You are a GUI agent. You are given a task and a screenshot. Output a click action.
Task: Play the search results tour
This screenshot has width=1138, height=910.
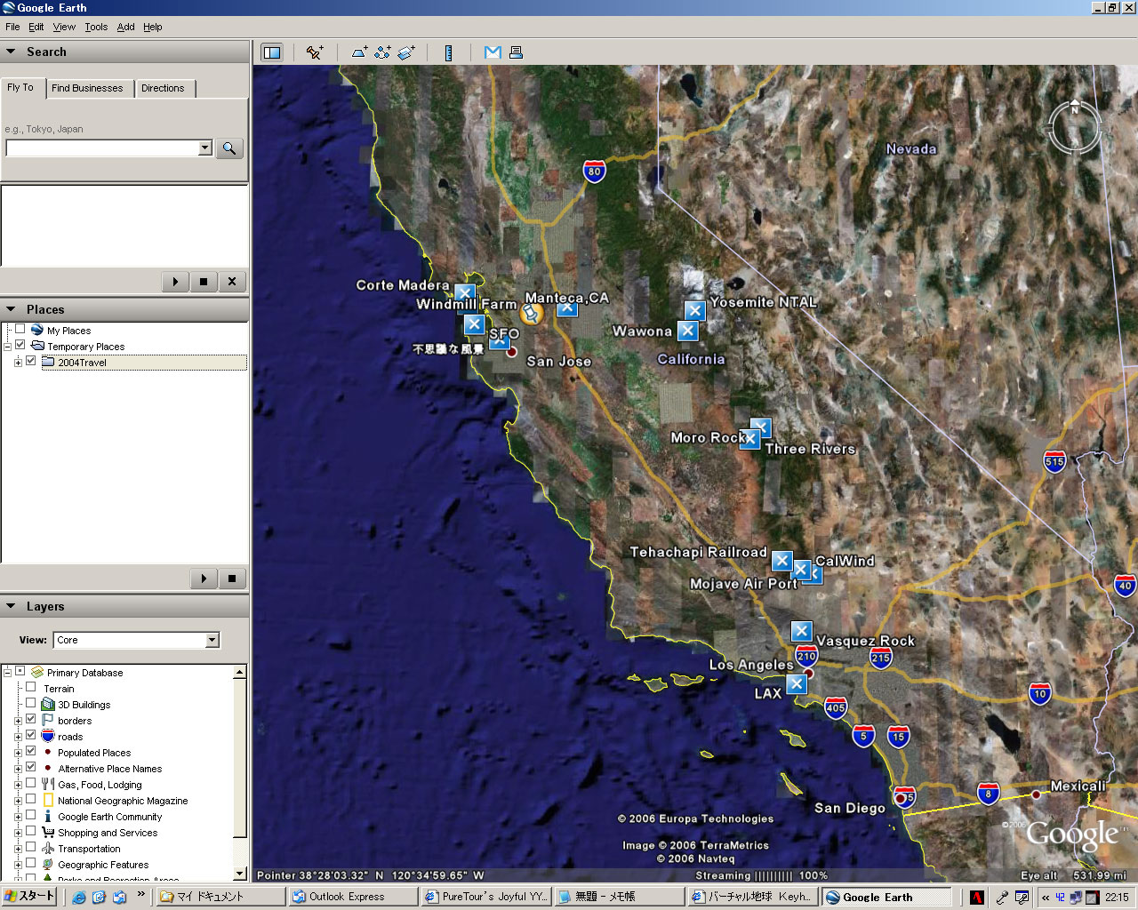175,282
